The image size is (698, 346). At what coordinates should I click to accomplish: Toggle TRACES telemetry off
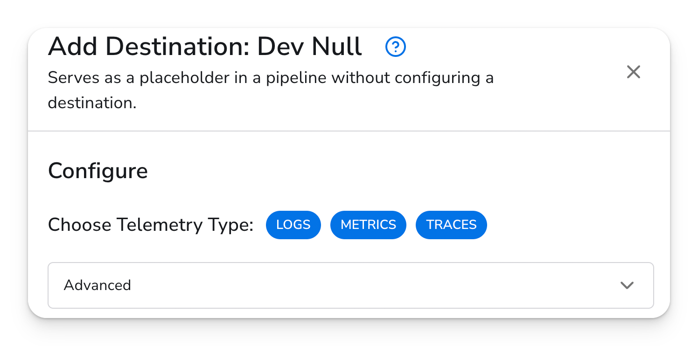coord(451,225)
